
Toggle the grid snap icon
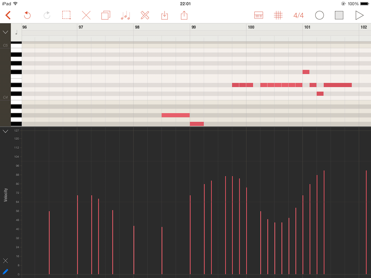[278, 15]
